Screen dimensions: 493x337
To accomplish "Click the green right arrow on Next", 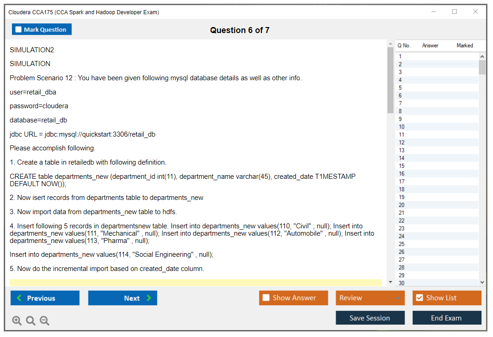I will tap(149, 298).
